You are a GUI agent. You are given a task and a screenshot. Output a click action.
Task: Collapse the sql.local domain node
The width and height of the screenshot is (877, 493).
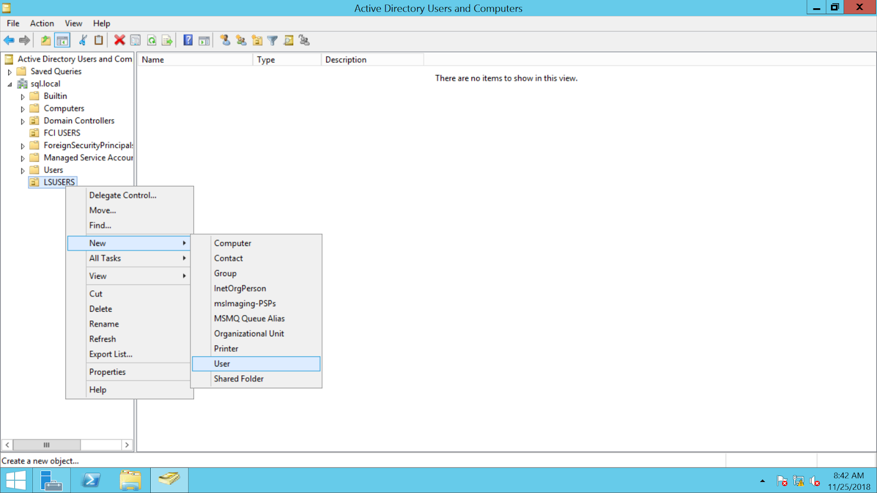[9, 83]
